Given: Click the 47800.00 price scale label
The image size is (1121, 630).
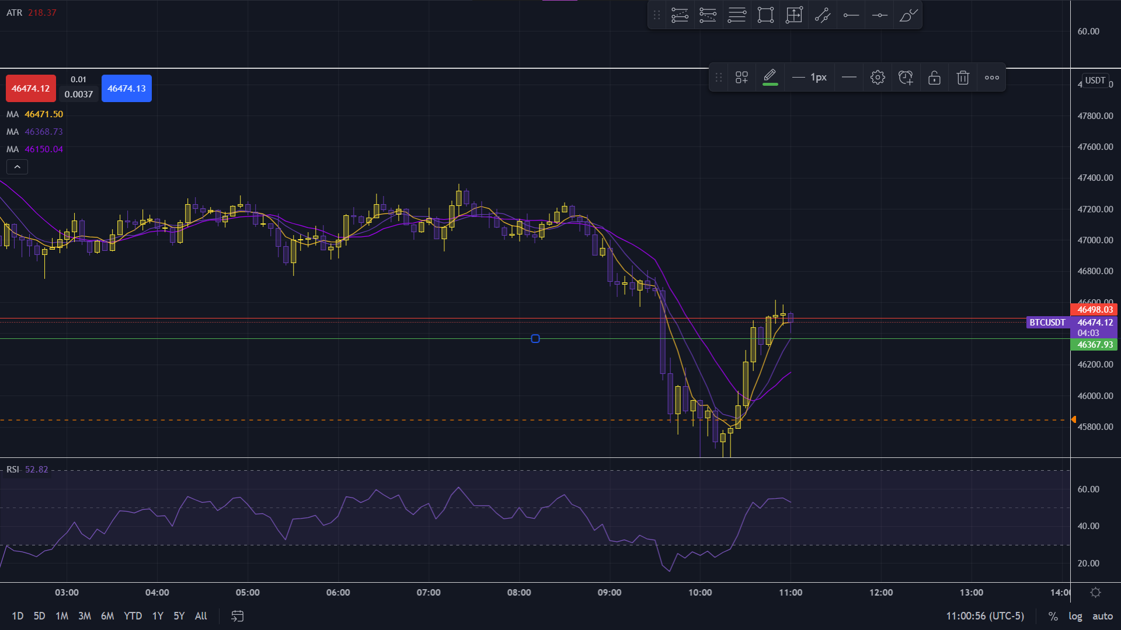Looking at the screenshot, I should [x=1095, y=116].
